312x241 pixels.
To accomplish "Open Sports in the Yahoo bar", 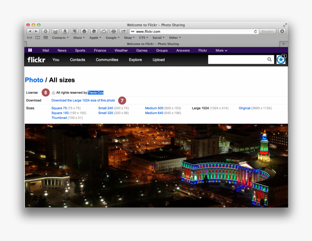I will pyautogui.click(x=80, y=50).
